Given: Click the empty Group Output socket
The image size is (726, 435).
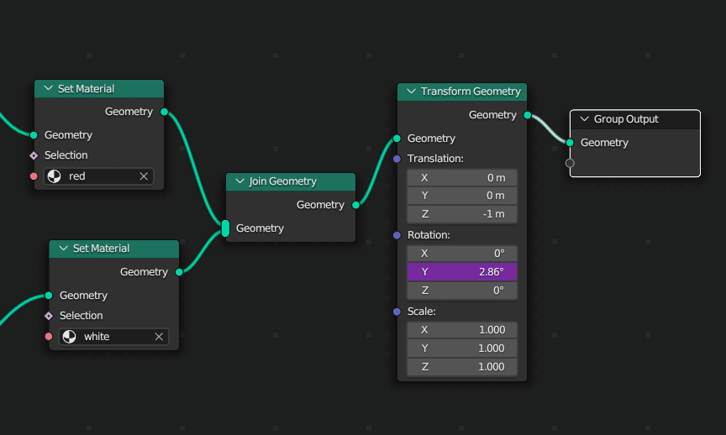Looking at the screenshot, I should click(x=570, y=163).
